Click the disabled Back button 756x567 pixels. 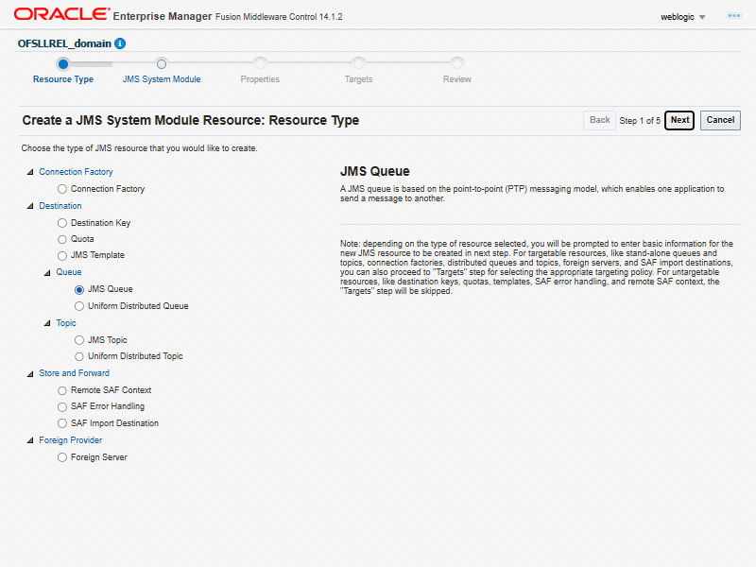599,120
